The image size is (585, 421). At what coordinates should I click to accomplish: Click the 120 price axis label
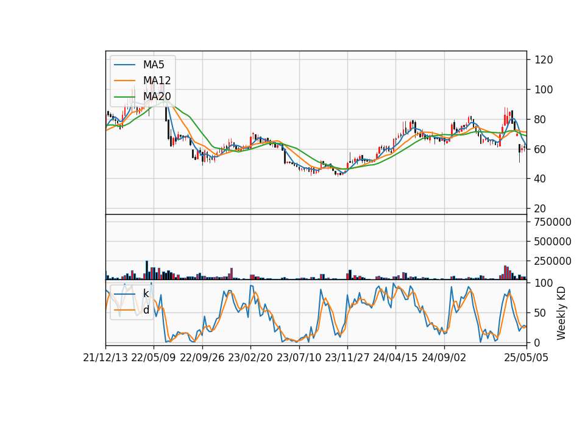coord(544,60)
